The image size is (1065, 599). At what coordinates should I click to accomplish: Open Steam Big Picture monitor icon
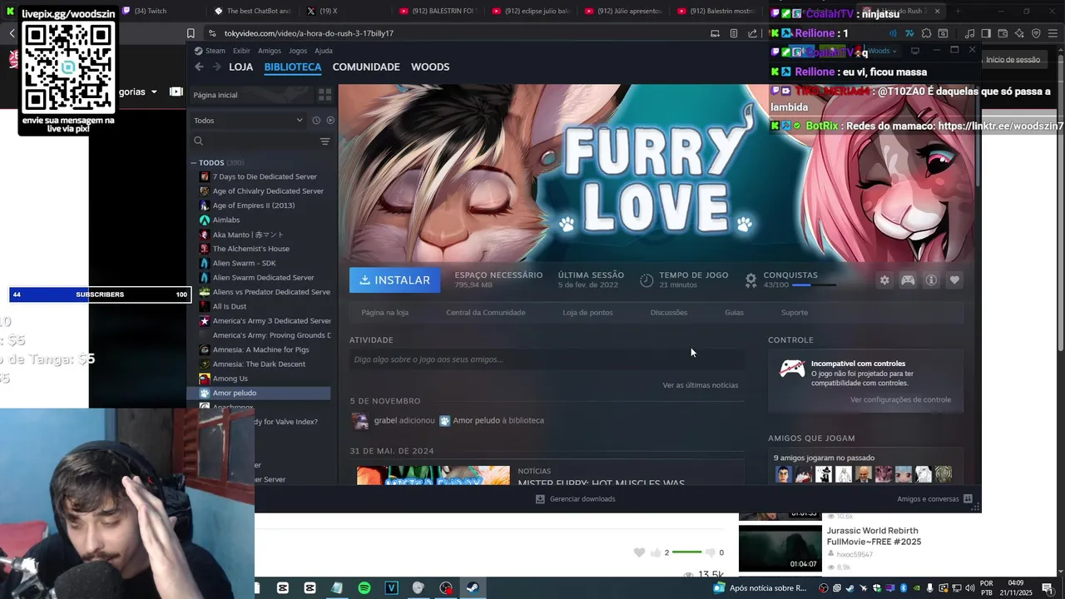pos(914,51)
